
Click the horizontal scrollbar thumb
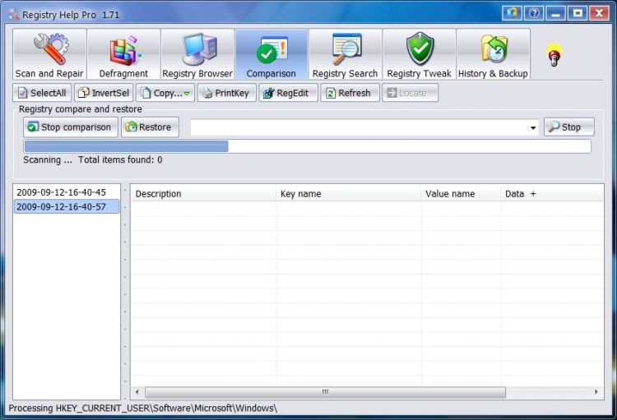(x=326, y=392)
